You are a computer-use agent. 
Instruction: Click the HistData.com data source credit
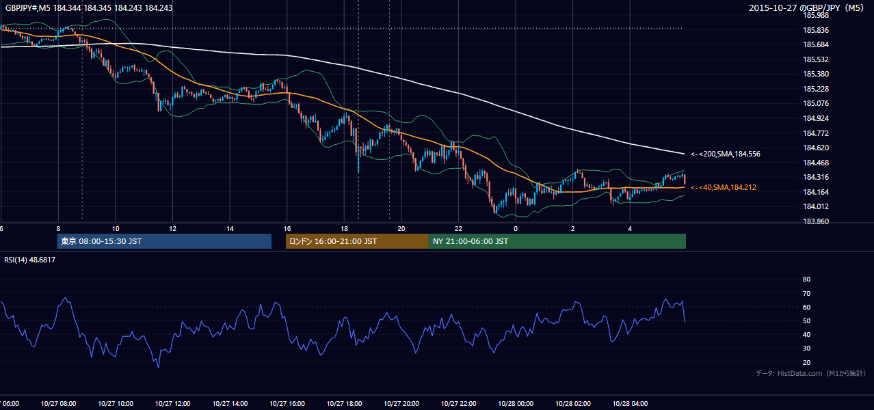pos(811,373)
